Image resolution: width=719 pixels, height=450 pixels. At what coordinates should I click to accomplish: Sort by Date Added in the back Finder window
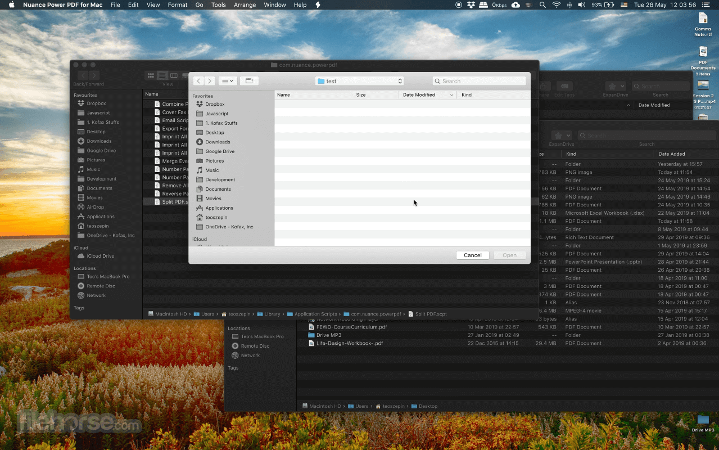(x=672, y=154)
